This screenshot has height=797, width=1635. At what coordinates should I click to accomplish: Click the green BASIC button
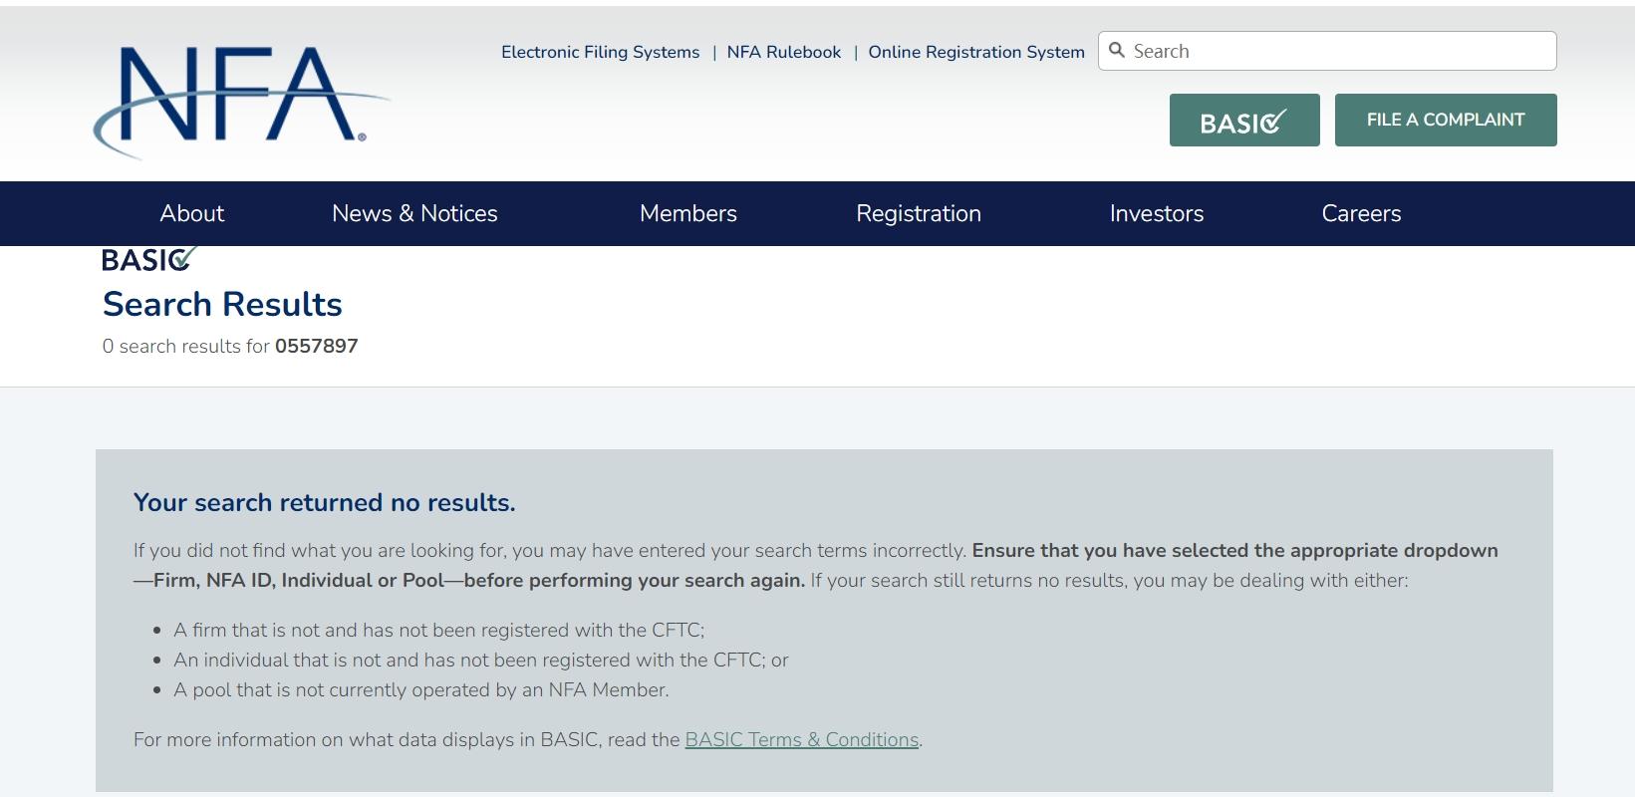(x=1244, y=121)
